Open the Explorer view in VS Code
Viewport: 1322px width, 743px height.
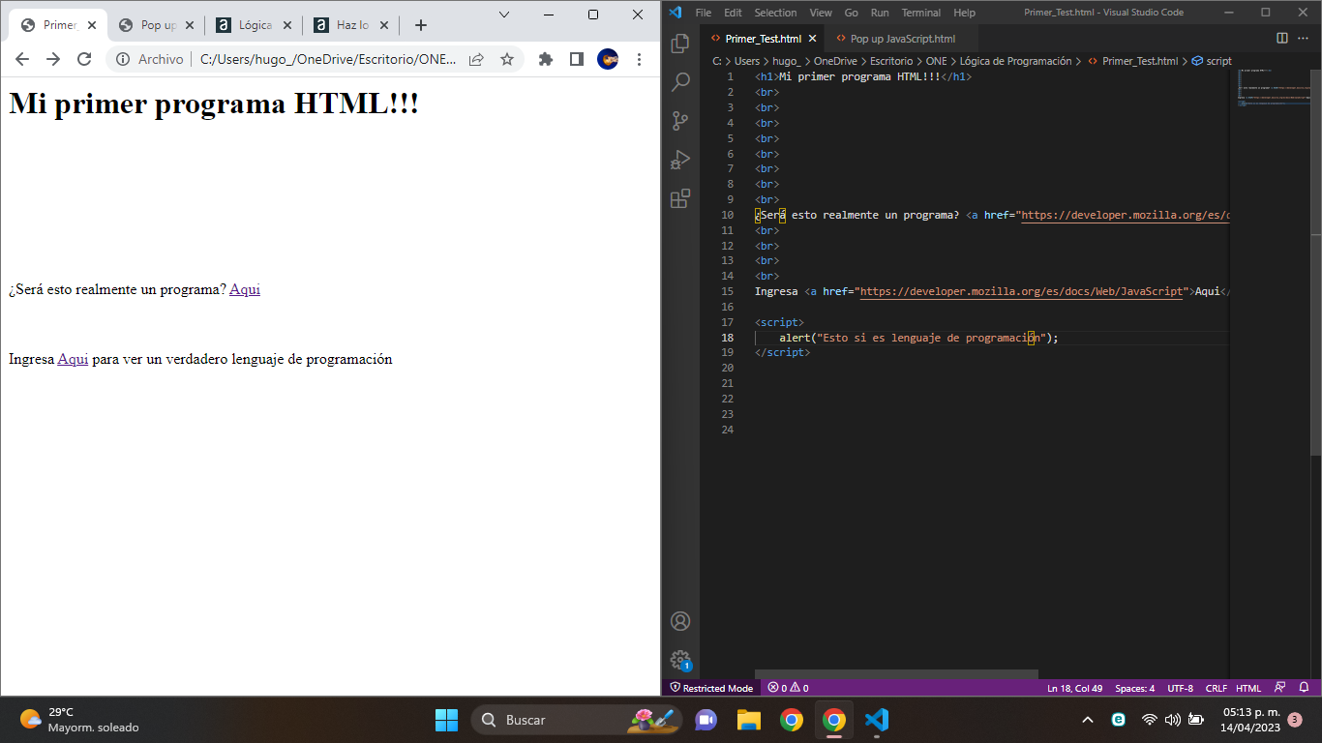pos(680,44)
